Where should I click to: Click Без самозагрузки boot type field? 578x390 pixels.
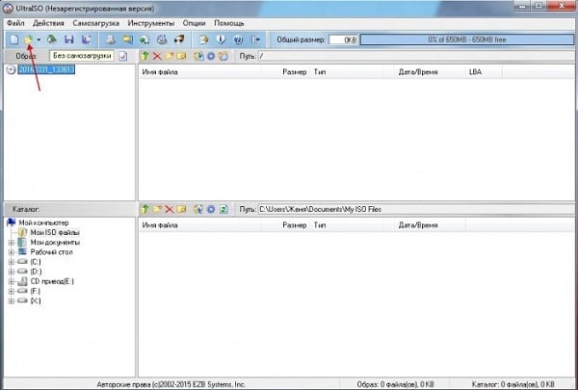coord(82,56)
